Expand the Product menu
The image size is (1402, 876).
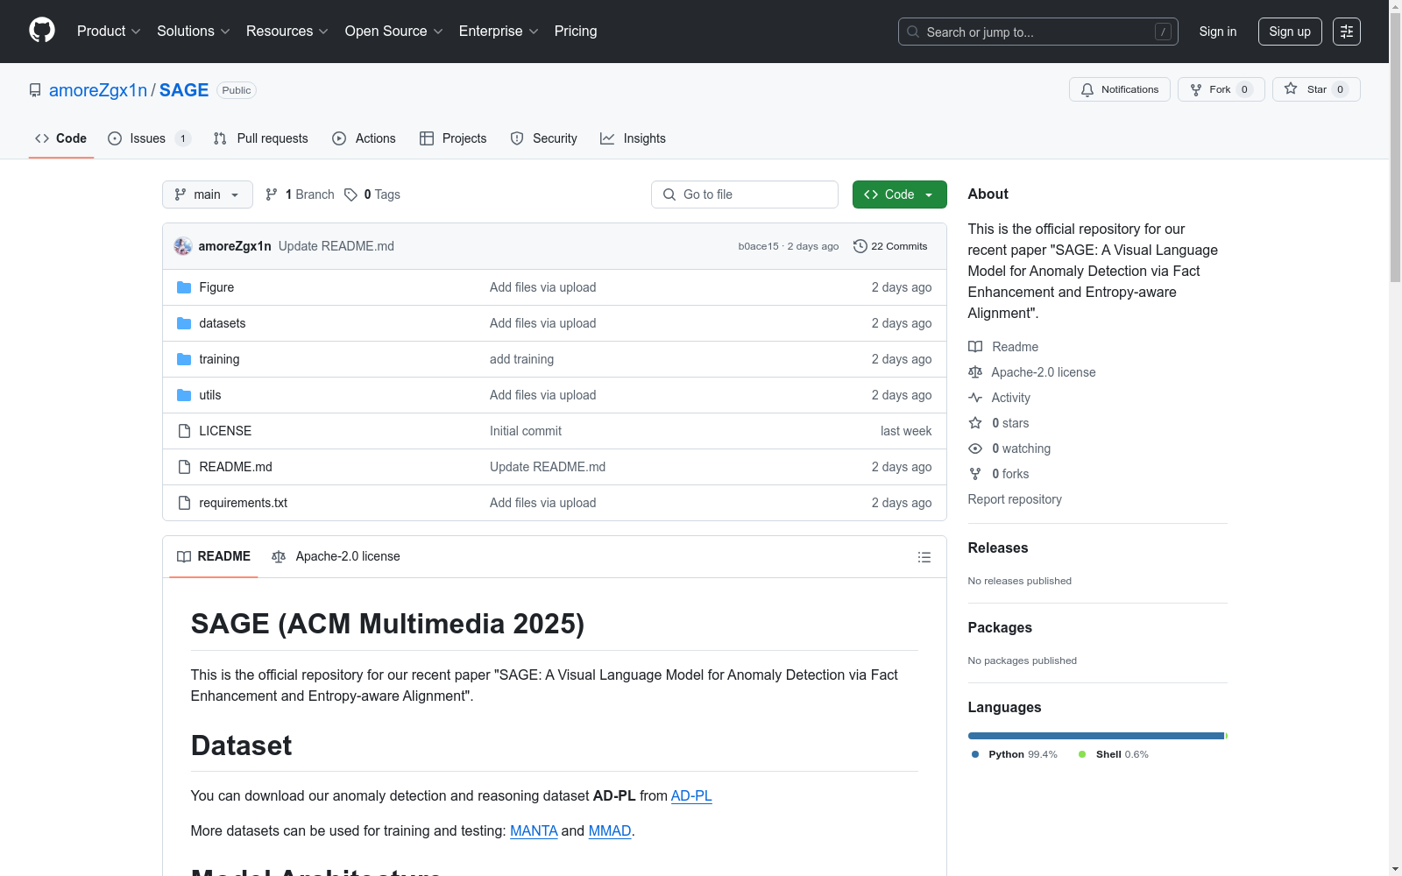click(109, 32)
